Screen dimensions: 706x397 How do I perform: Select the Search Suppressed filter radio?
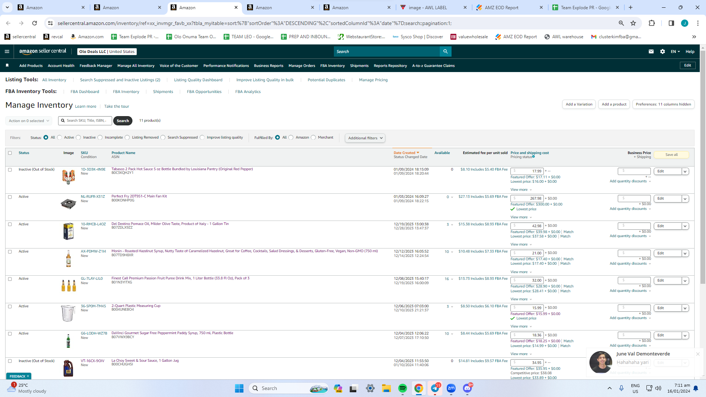pos(163,137)
